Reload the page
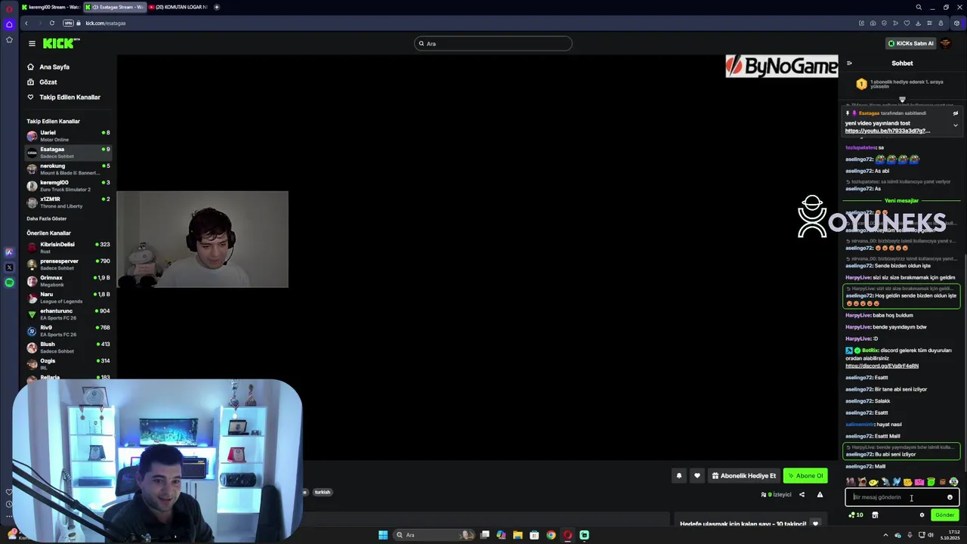The image size is (967, 544). pyautogui.click(x=52, y=23)
